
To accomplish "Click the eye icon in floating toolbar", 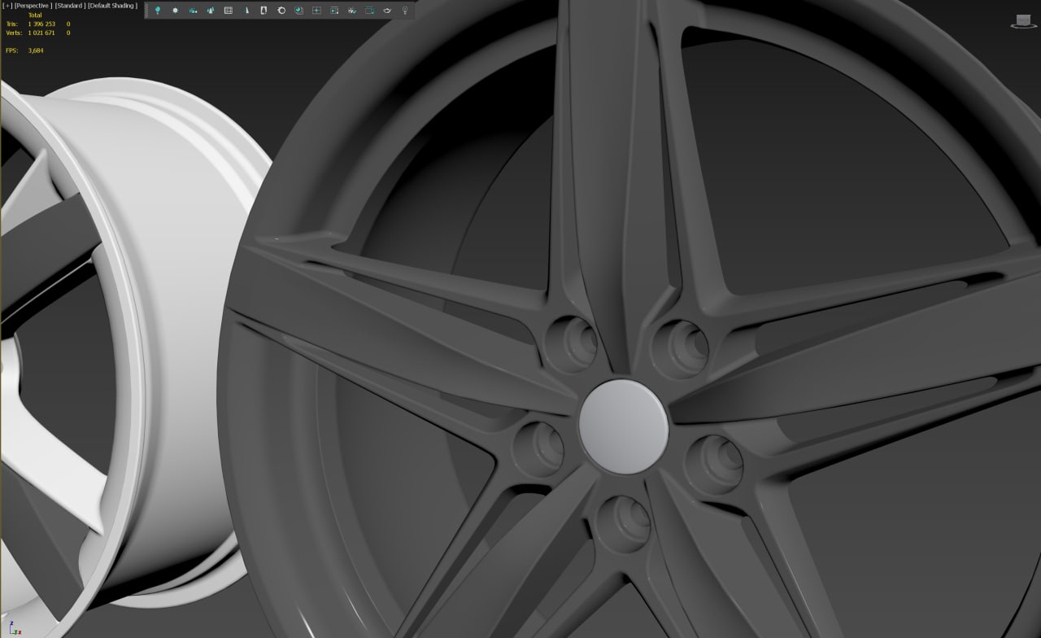I will 387,11.
